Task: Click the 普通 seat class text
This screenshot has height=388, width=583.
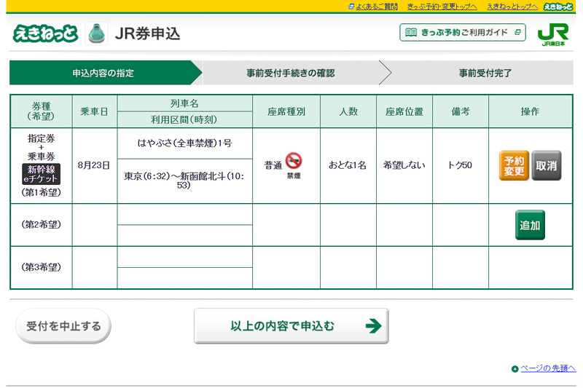Action: 273,165
